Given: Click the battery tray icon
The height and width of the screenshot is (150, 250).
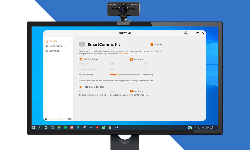Looking at the screenshot, I should (x=199, y=128).
